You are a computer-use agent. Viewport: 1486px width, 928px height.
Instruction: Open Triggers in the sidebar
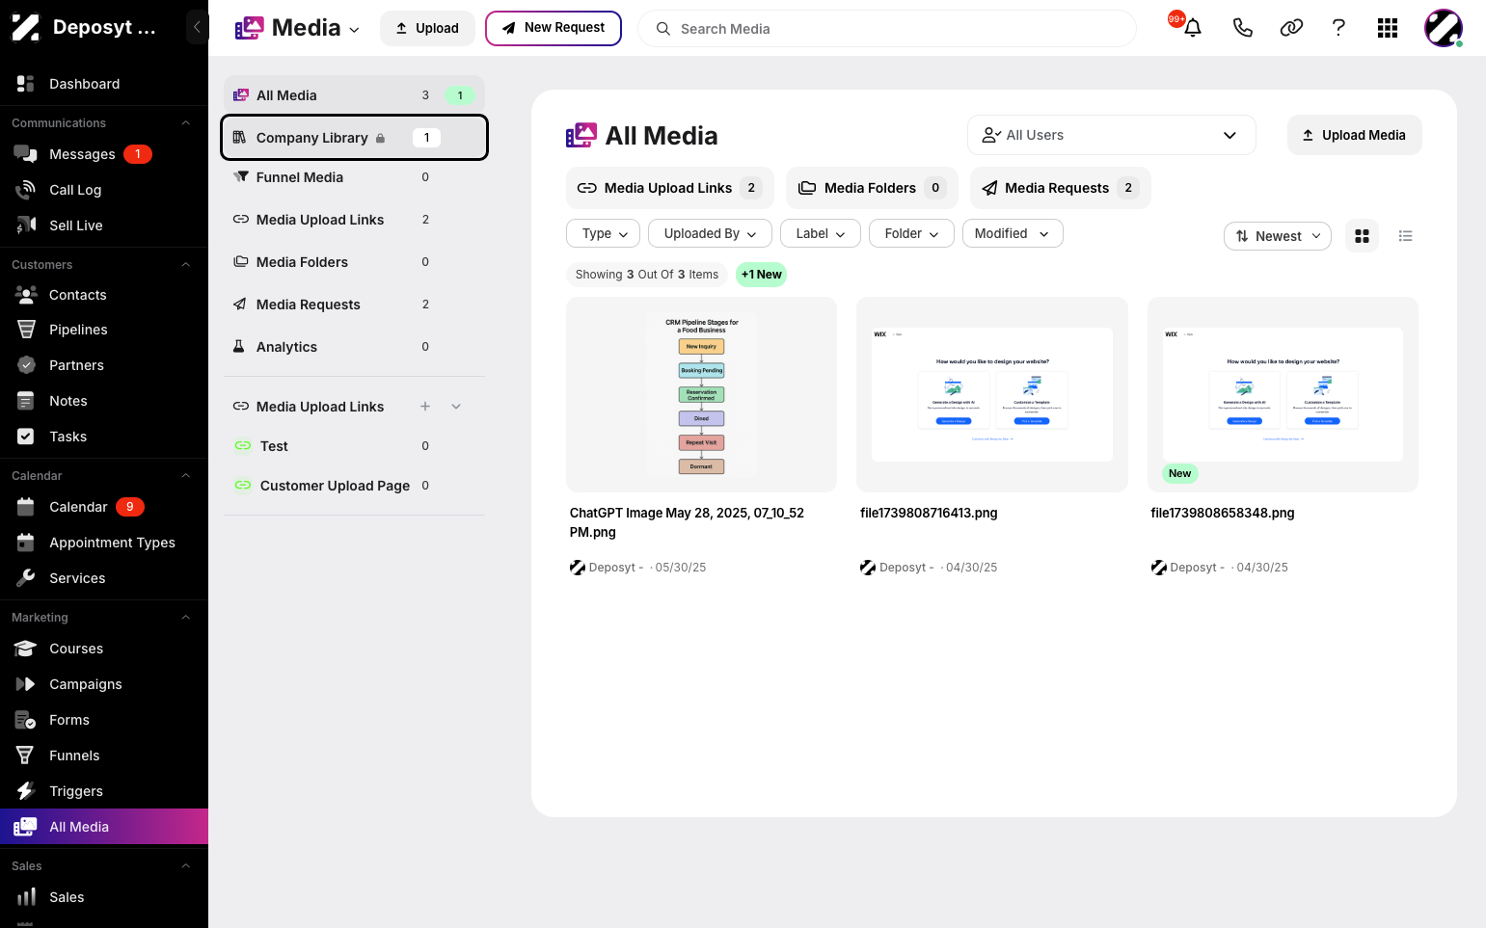pos(104,791)
